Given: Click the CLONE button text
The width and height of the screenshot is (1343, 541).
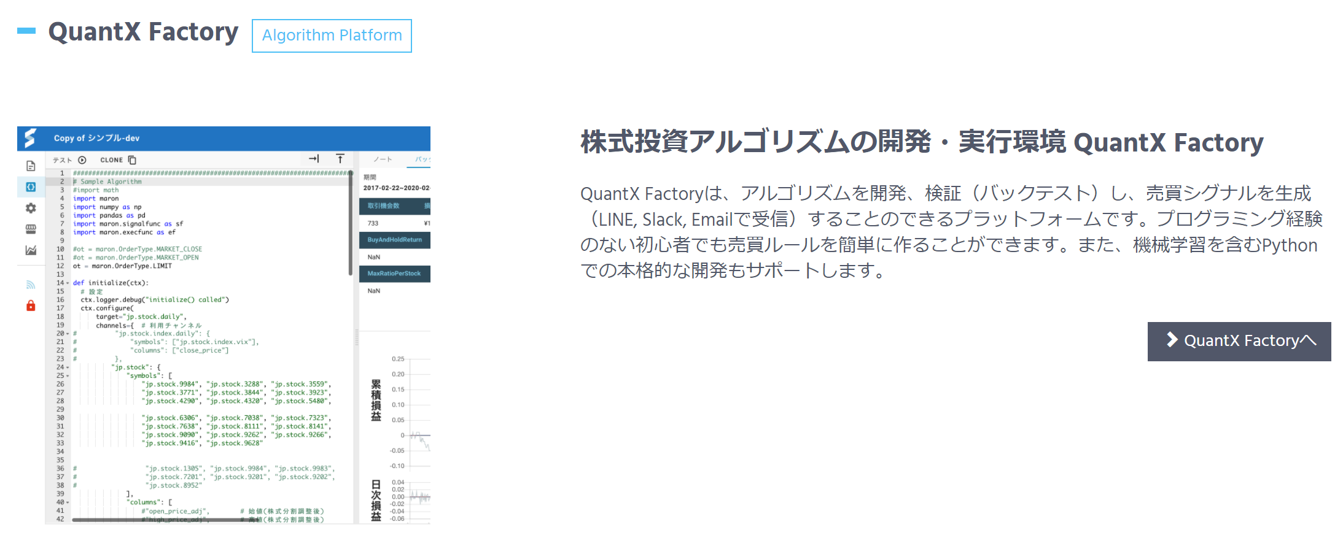Looking at the screenshot, I should coord(112,160).
